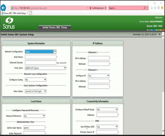The width and height of the screenshot is (165, 136).
Task: Click the Ethernet 1 IPv4 Address field
Action: (98, 58)
